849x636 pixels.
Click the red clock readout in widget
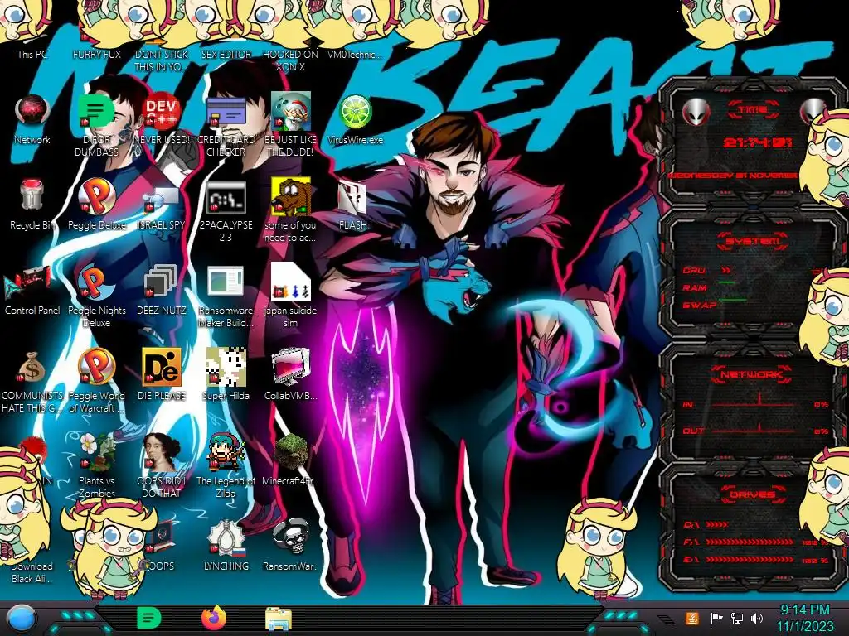tap(758, 142)
